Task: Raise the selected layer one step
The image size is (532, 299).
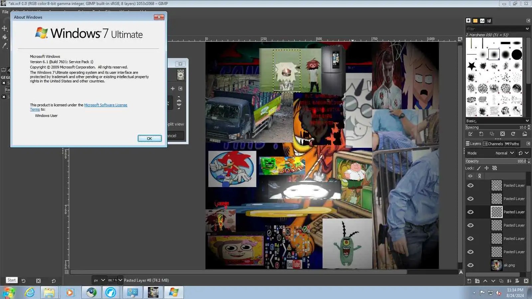Action: pos(485,281)
